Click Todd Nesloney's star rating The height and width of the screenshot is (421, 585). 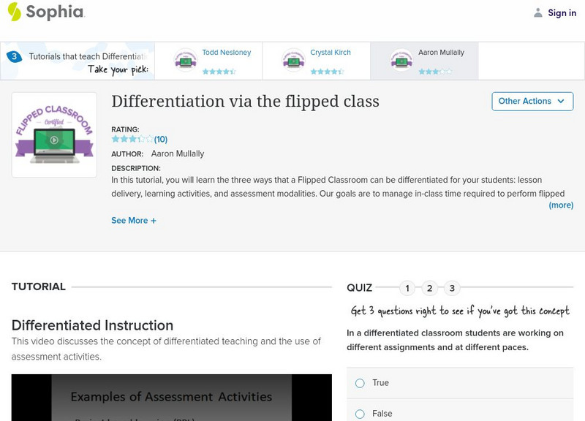[219, 72]
